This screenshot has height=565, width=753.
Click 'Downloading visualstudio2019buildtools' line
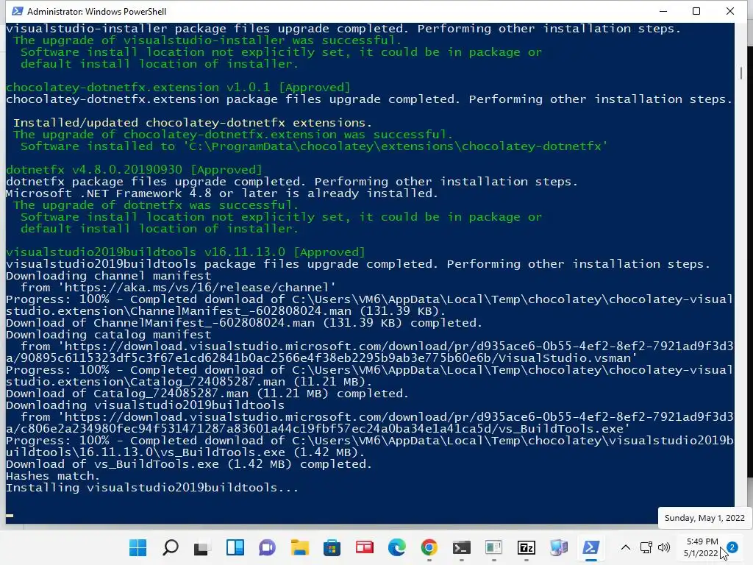tap(145, 405)
